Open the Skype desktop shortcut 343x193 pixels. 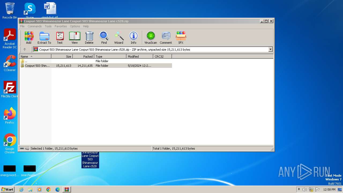29,10
